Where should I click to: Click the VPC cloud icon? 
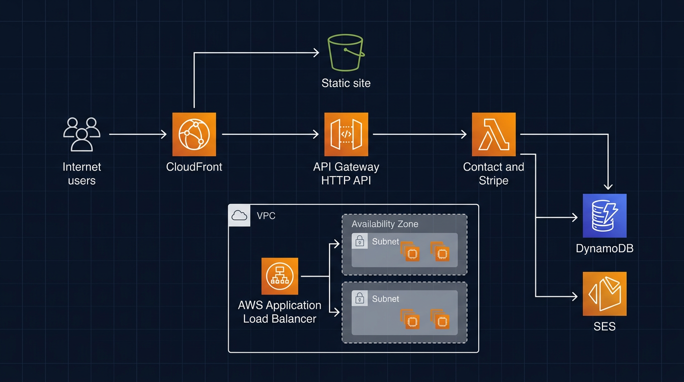(x=240, y=215)
